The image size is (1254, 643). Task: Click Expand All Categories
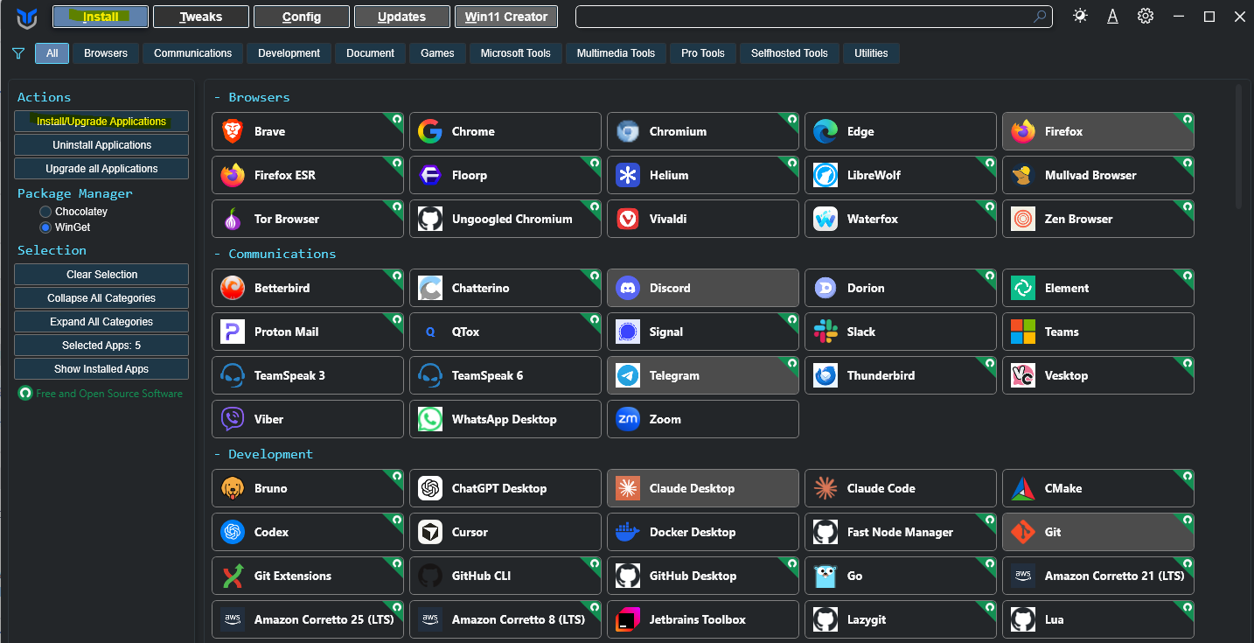pyautogui.click(x=101, y=322)
